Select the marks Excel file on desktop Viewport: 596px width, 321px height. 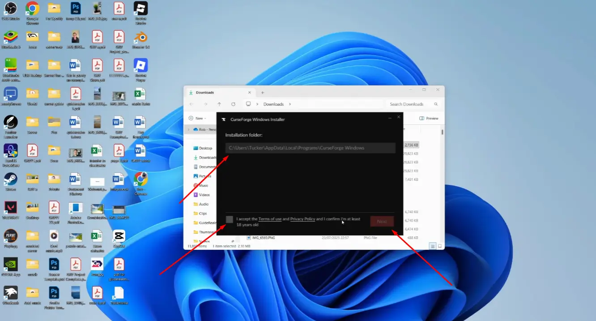point(140,96)
